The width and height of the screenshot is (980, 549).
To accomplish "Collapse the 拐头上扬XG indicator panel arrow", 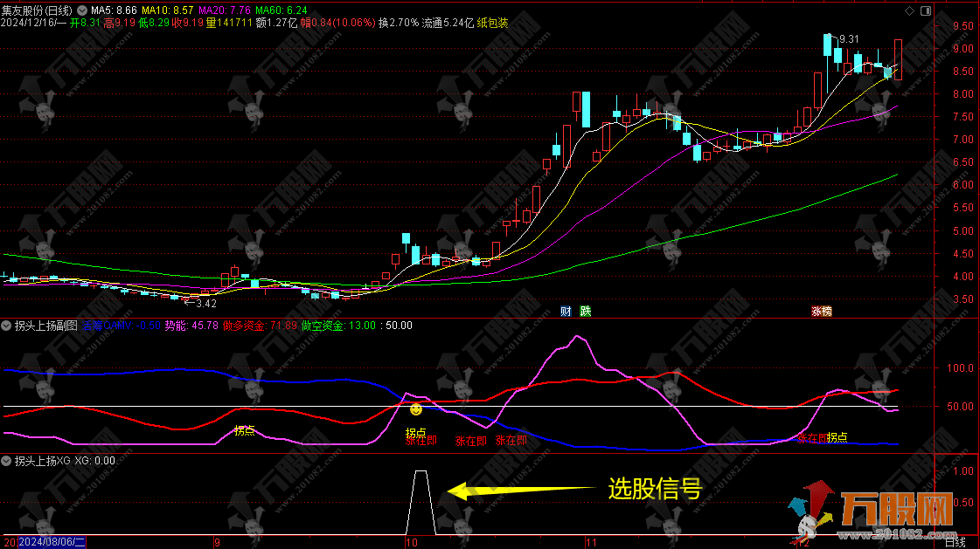I will pyautogui.click(x=6, y=461).
